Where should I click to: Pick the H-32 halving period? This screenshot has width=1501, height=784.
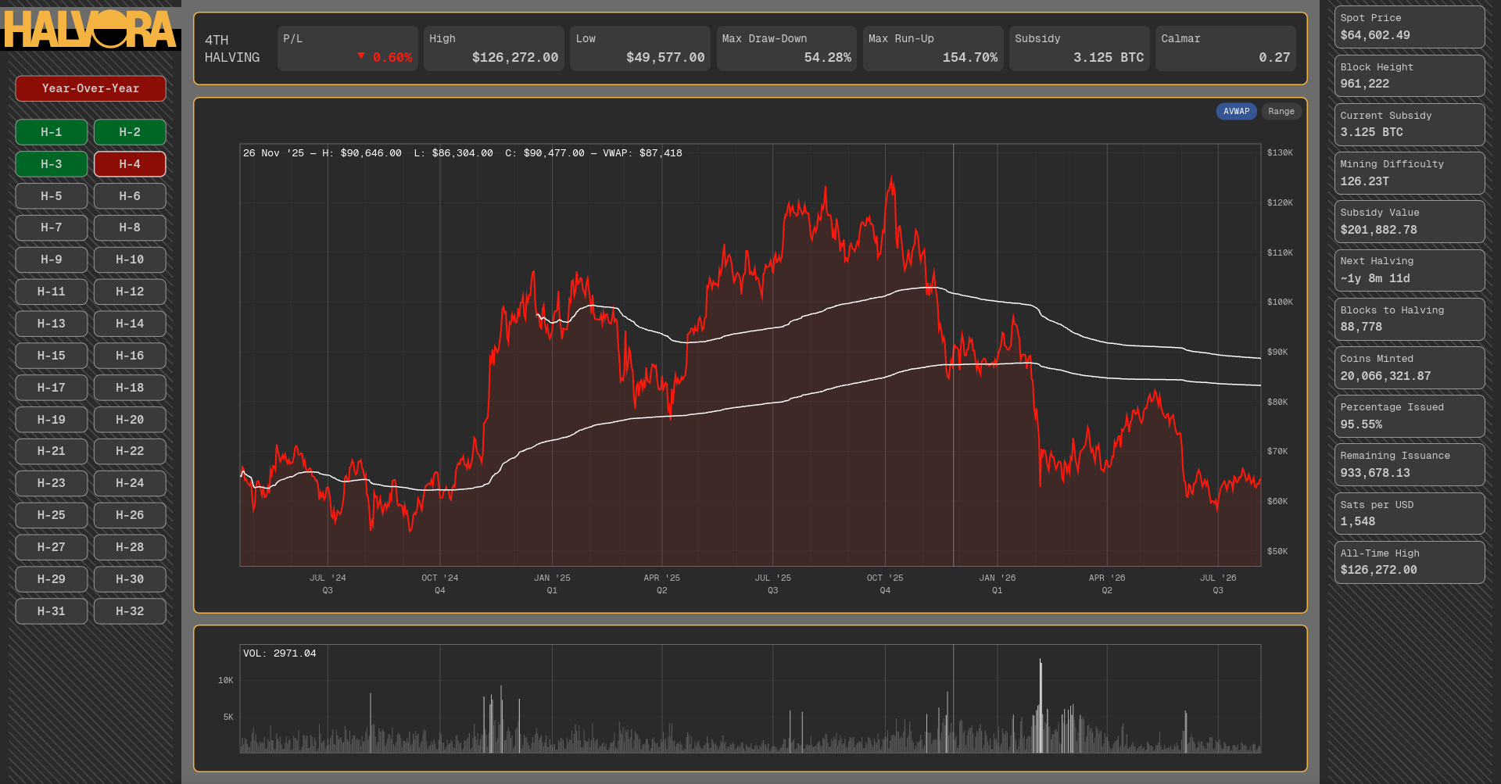(x=130, y=611)
